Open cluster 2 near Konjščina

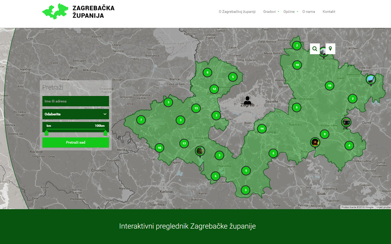(297, 46)
